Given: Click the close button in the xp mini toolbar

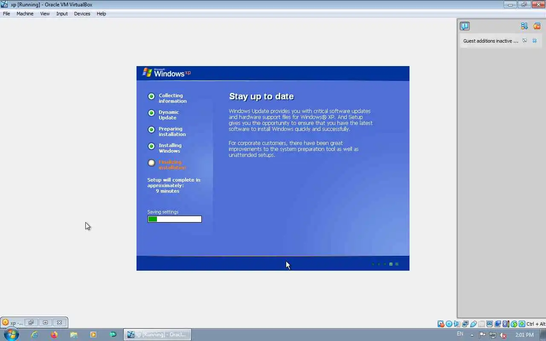Looking at the screenshot, I should click(x=59, y=323).
